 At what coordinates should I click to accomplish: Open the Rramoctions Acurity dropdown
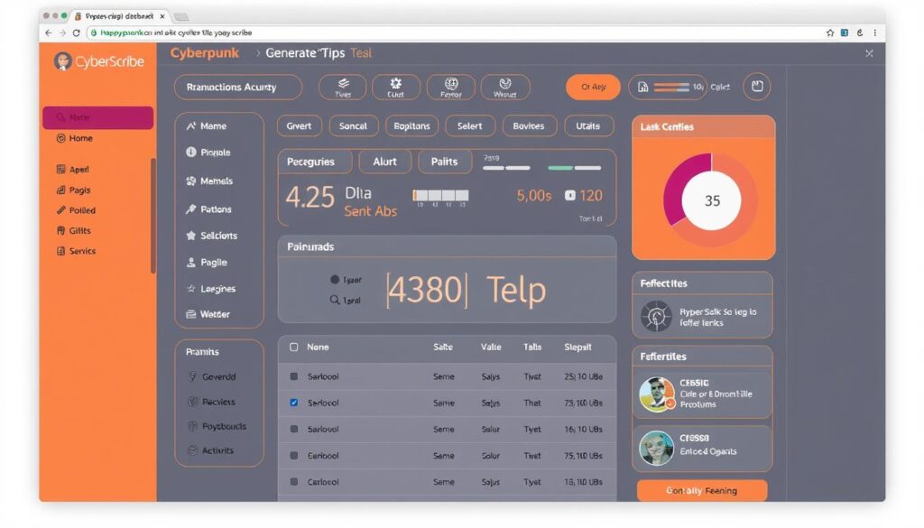(237, 88)
